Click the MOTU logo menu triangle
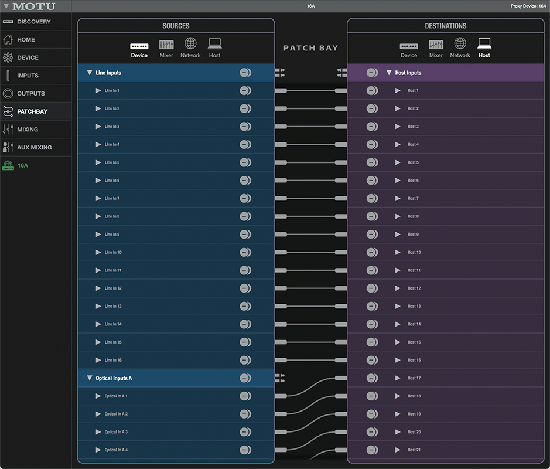The width and height of the screenshot is (550, 469). tap(6, 6)
